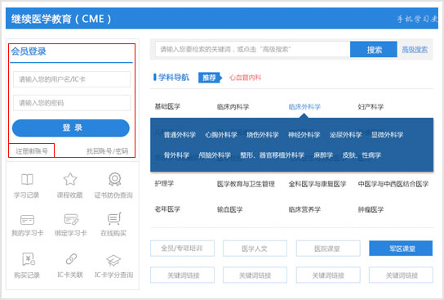Click the 继续医学教育（CME）header title

click(x=61, y=19)
